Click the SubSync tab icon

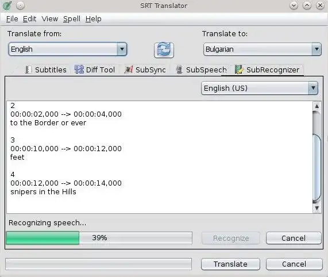pos(129,70)
